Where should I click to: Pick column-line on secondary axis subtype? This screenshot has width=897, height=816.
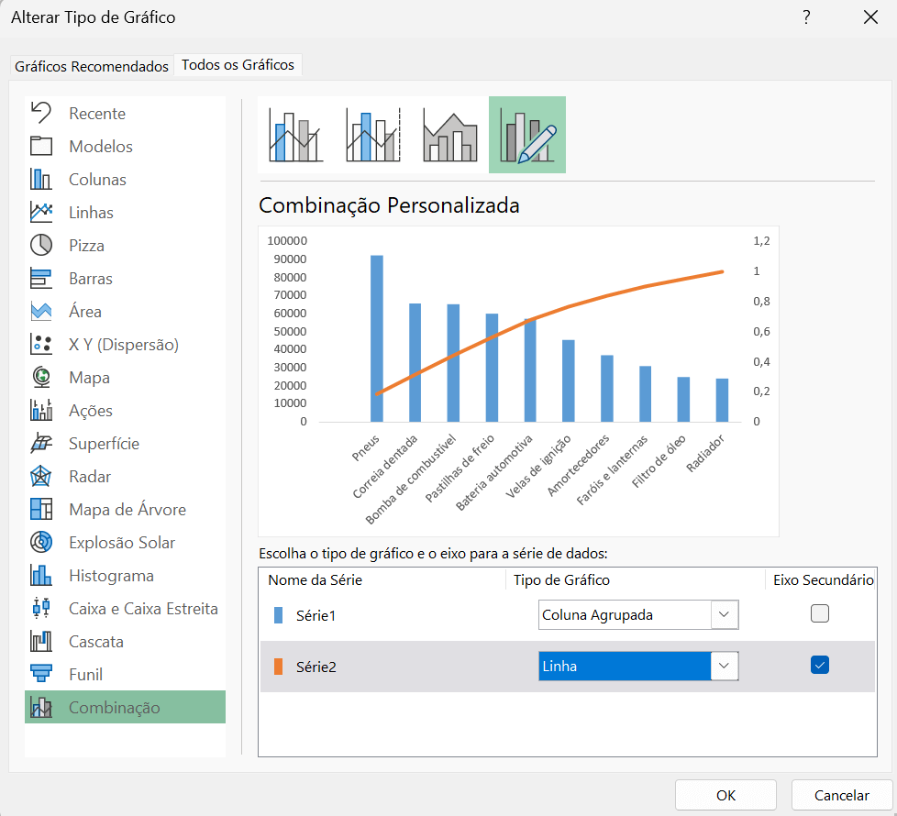click(x=373, y=135)
